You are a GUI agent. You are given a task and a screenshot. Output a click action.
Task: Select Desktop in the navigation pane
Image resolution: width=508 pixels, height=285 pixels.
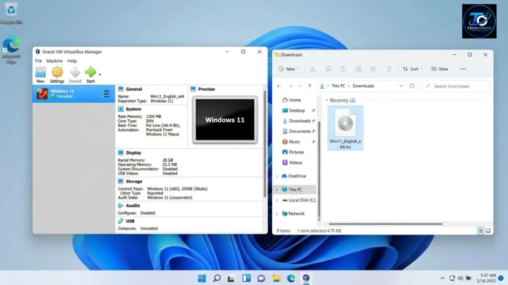[x=294, y=110]
